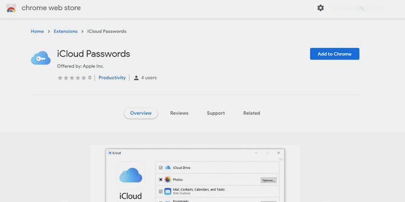Toggle the Photos checkbox

[x=161, y=180]
